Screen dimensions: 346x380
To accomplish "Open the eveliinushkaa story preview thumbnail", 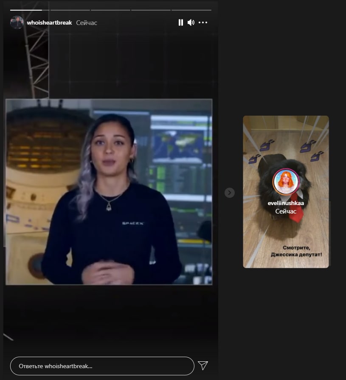I will [x=286, y=192].
